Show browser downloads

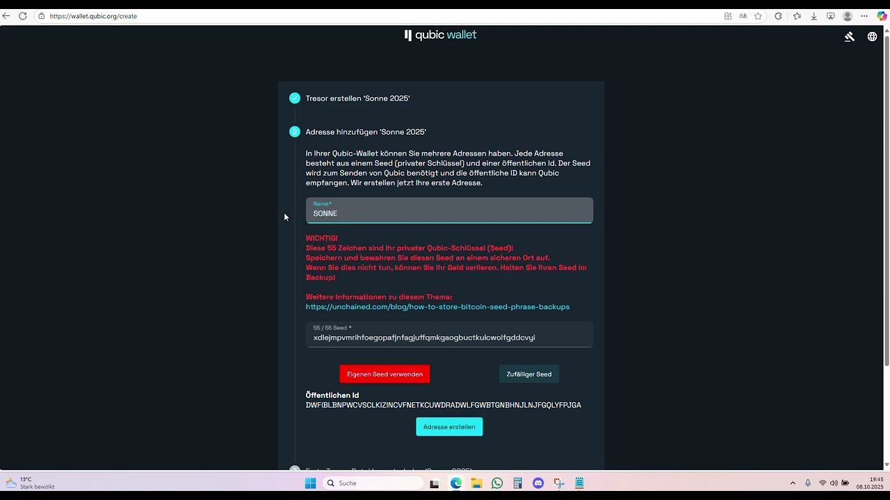[x=814, y=16]
